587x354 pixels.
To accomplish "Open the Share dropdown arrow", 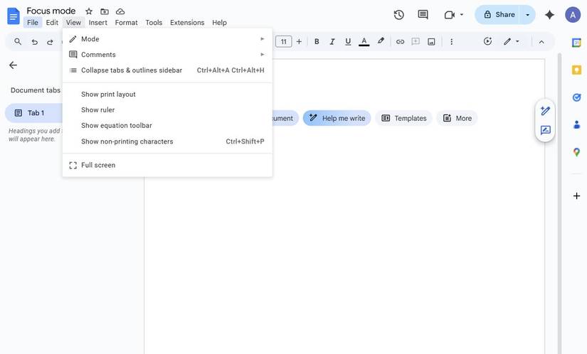I will (528, 15).
